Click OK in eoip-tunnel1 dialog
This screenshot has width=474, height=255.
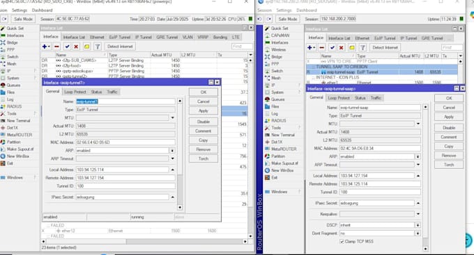[204, 92]
